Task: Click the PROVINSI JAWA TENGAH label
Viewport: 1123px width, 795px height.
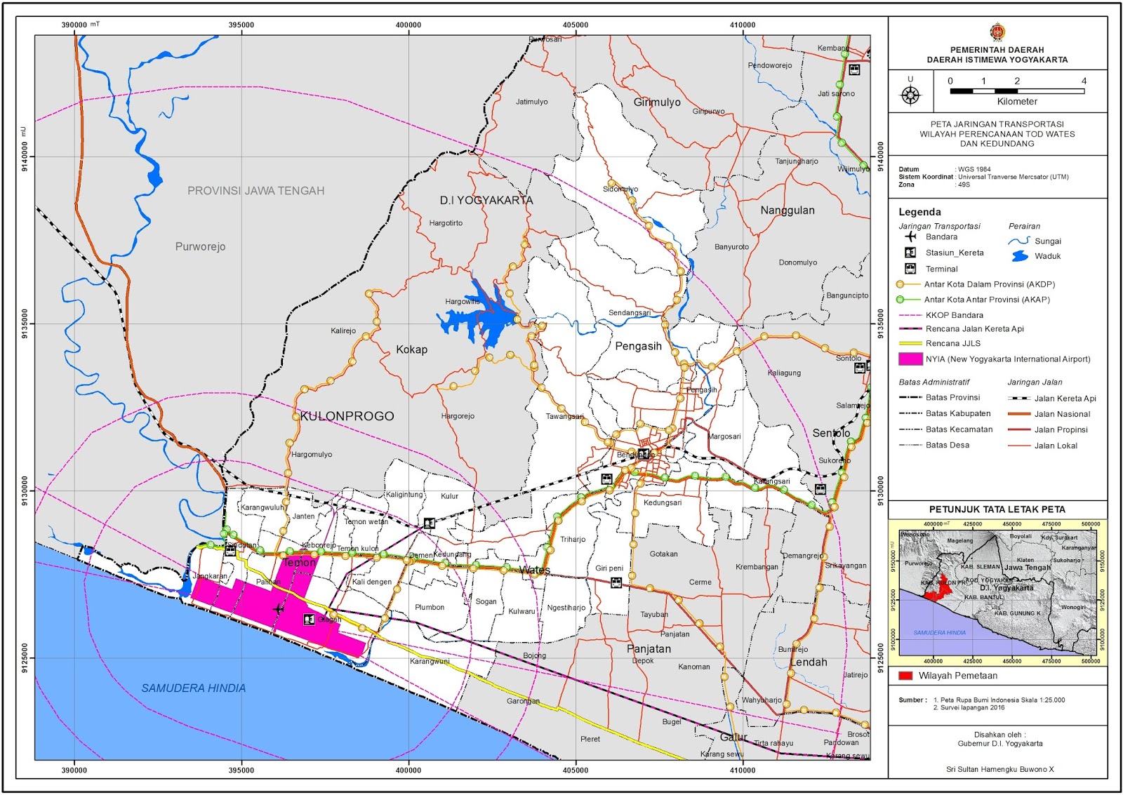Action: [x=255, y=191]
